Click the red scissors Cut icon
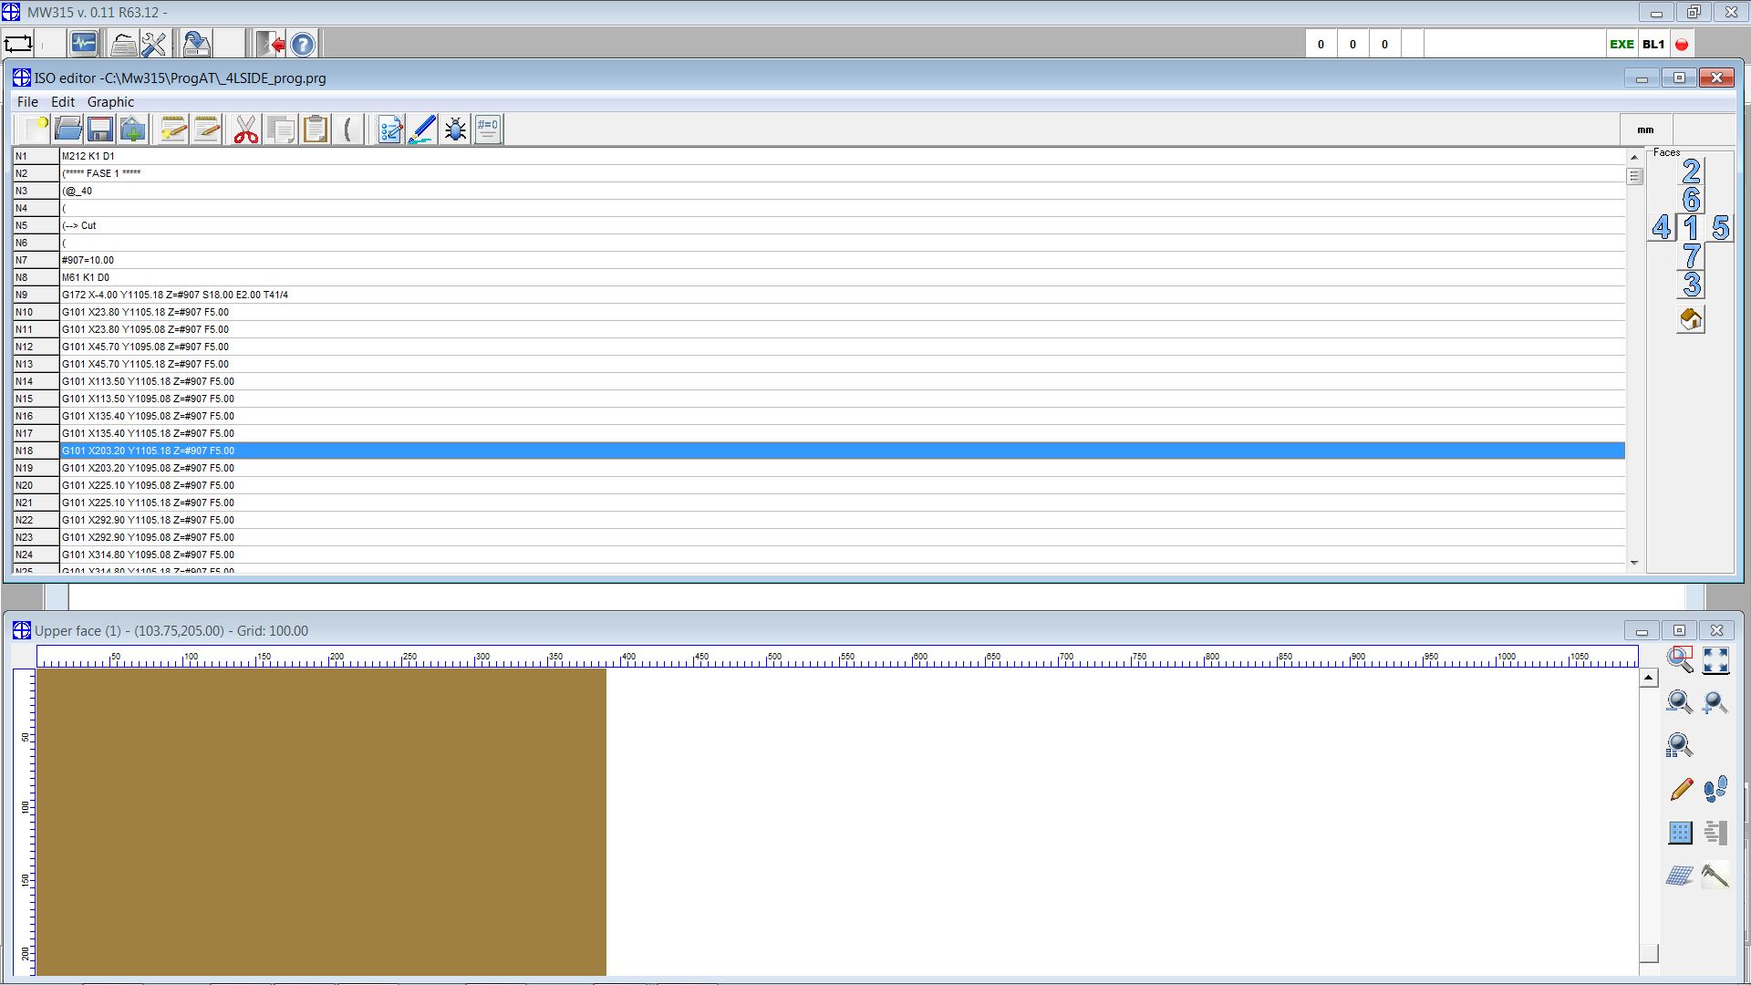Viewport: 1751px width, 985px height. click(245, 130)
